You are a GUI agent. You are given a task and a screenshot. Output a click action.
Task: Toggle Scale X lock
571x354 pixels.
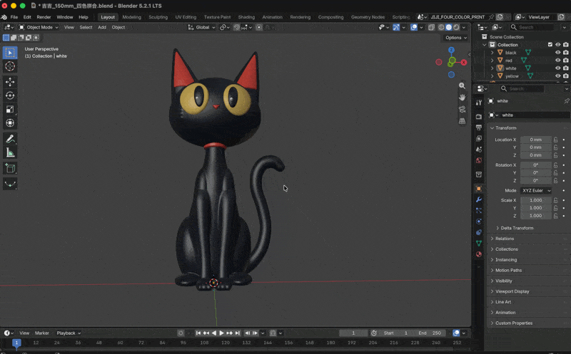point(556,200)
